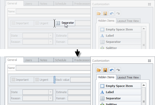The width and height of the screenshot is (155, 105).
Task: Close the lower Customization window
Action: coord(149,61)
